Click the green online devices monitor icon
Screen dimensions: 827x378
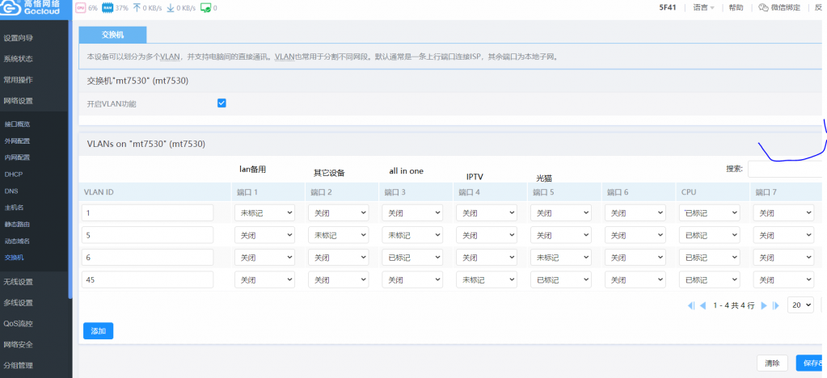pyautogui.click(x=205, y=8)
